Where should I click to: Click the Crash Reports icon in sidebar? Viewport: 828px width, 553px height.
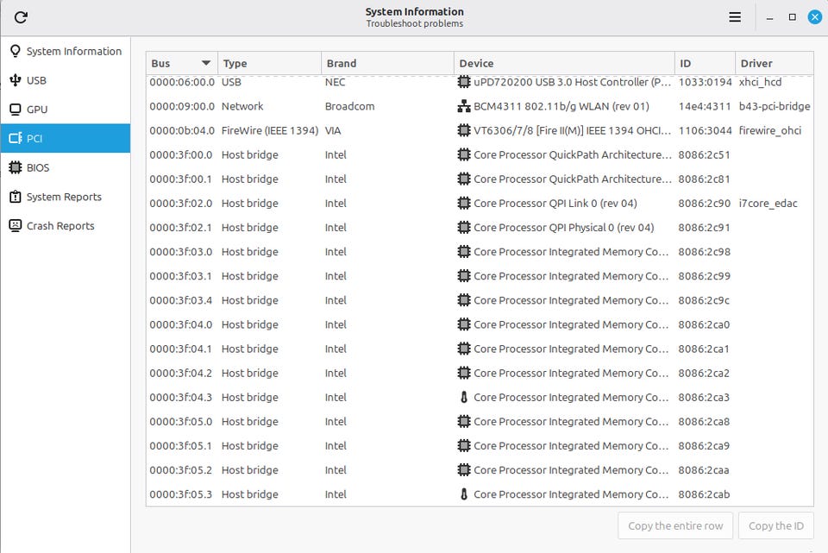[15, 226]
